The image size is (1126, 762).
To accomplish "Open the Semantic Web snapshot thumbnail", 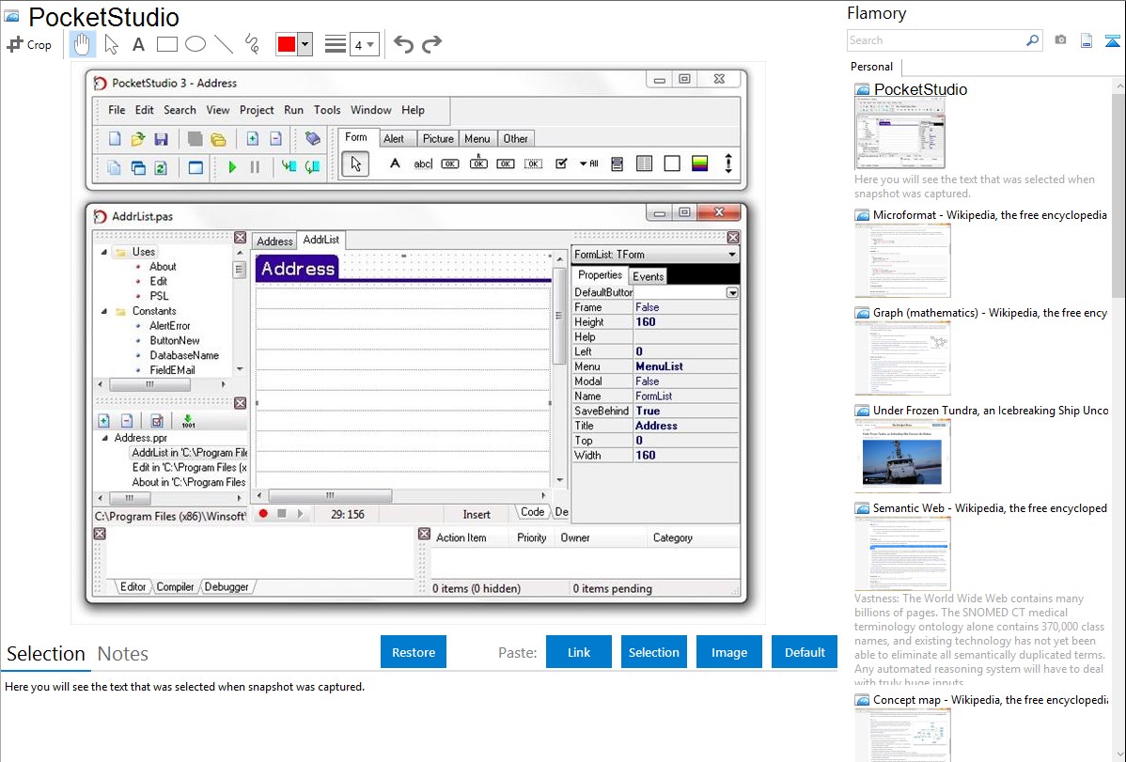I will pos(902,553).
